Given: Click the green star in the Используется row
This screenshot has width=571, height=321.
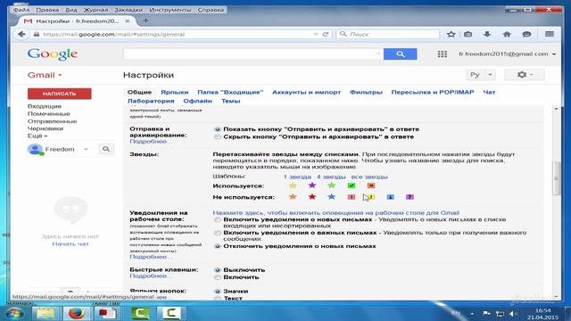Looking at the screenshot, I should (331, 185).
